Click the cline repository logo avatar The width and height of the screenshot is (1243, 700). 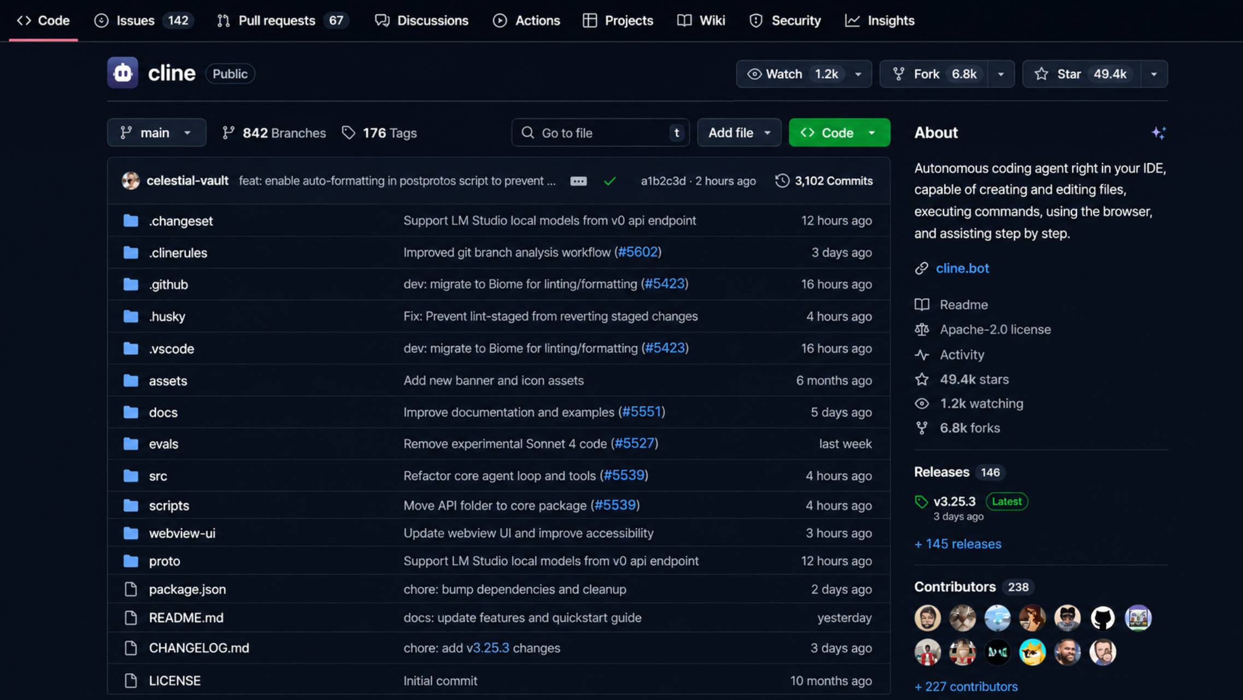[x=122, y=73]
